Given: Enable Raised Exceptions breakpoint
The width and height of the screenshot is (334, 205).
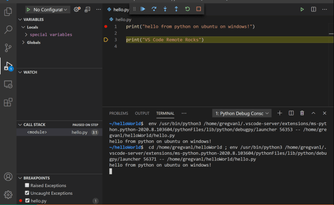Looking at the screenshot, I should click(x=27, y=185).
